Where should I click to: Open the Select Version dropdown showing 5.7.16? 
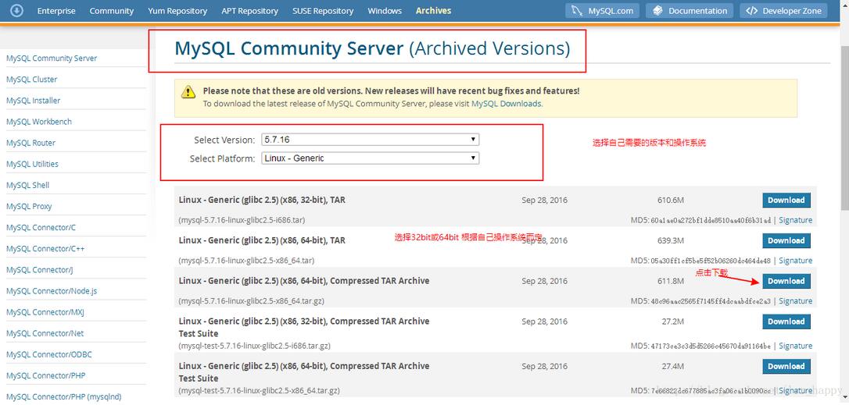[x=370, y=140]
